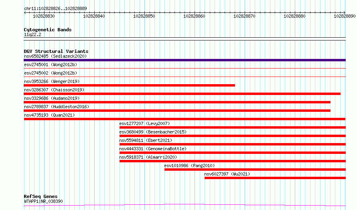Select the red bar under esv3680499 Besenbacher2015

click(x=233, y=136)
